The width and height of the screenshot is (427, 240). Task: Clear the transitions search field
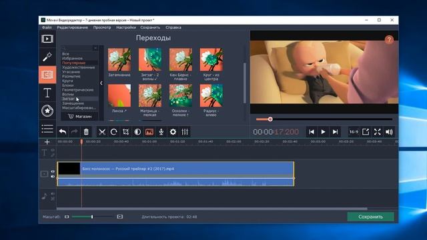(95, 48)
